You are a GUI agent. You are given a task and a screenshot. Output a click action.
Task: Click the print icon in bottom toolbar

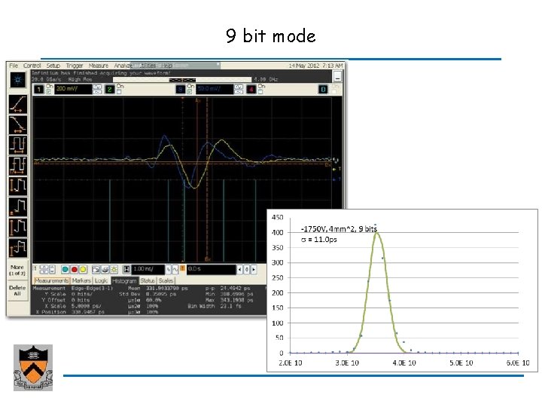(105, 269)
